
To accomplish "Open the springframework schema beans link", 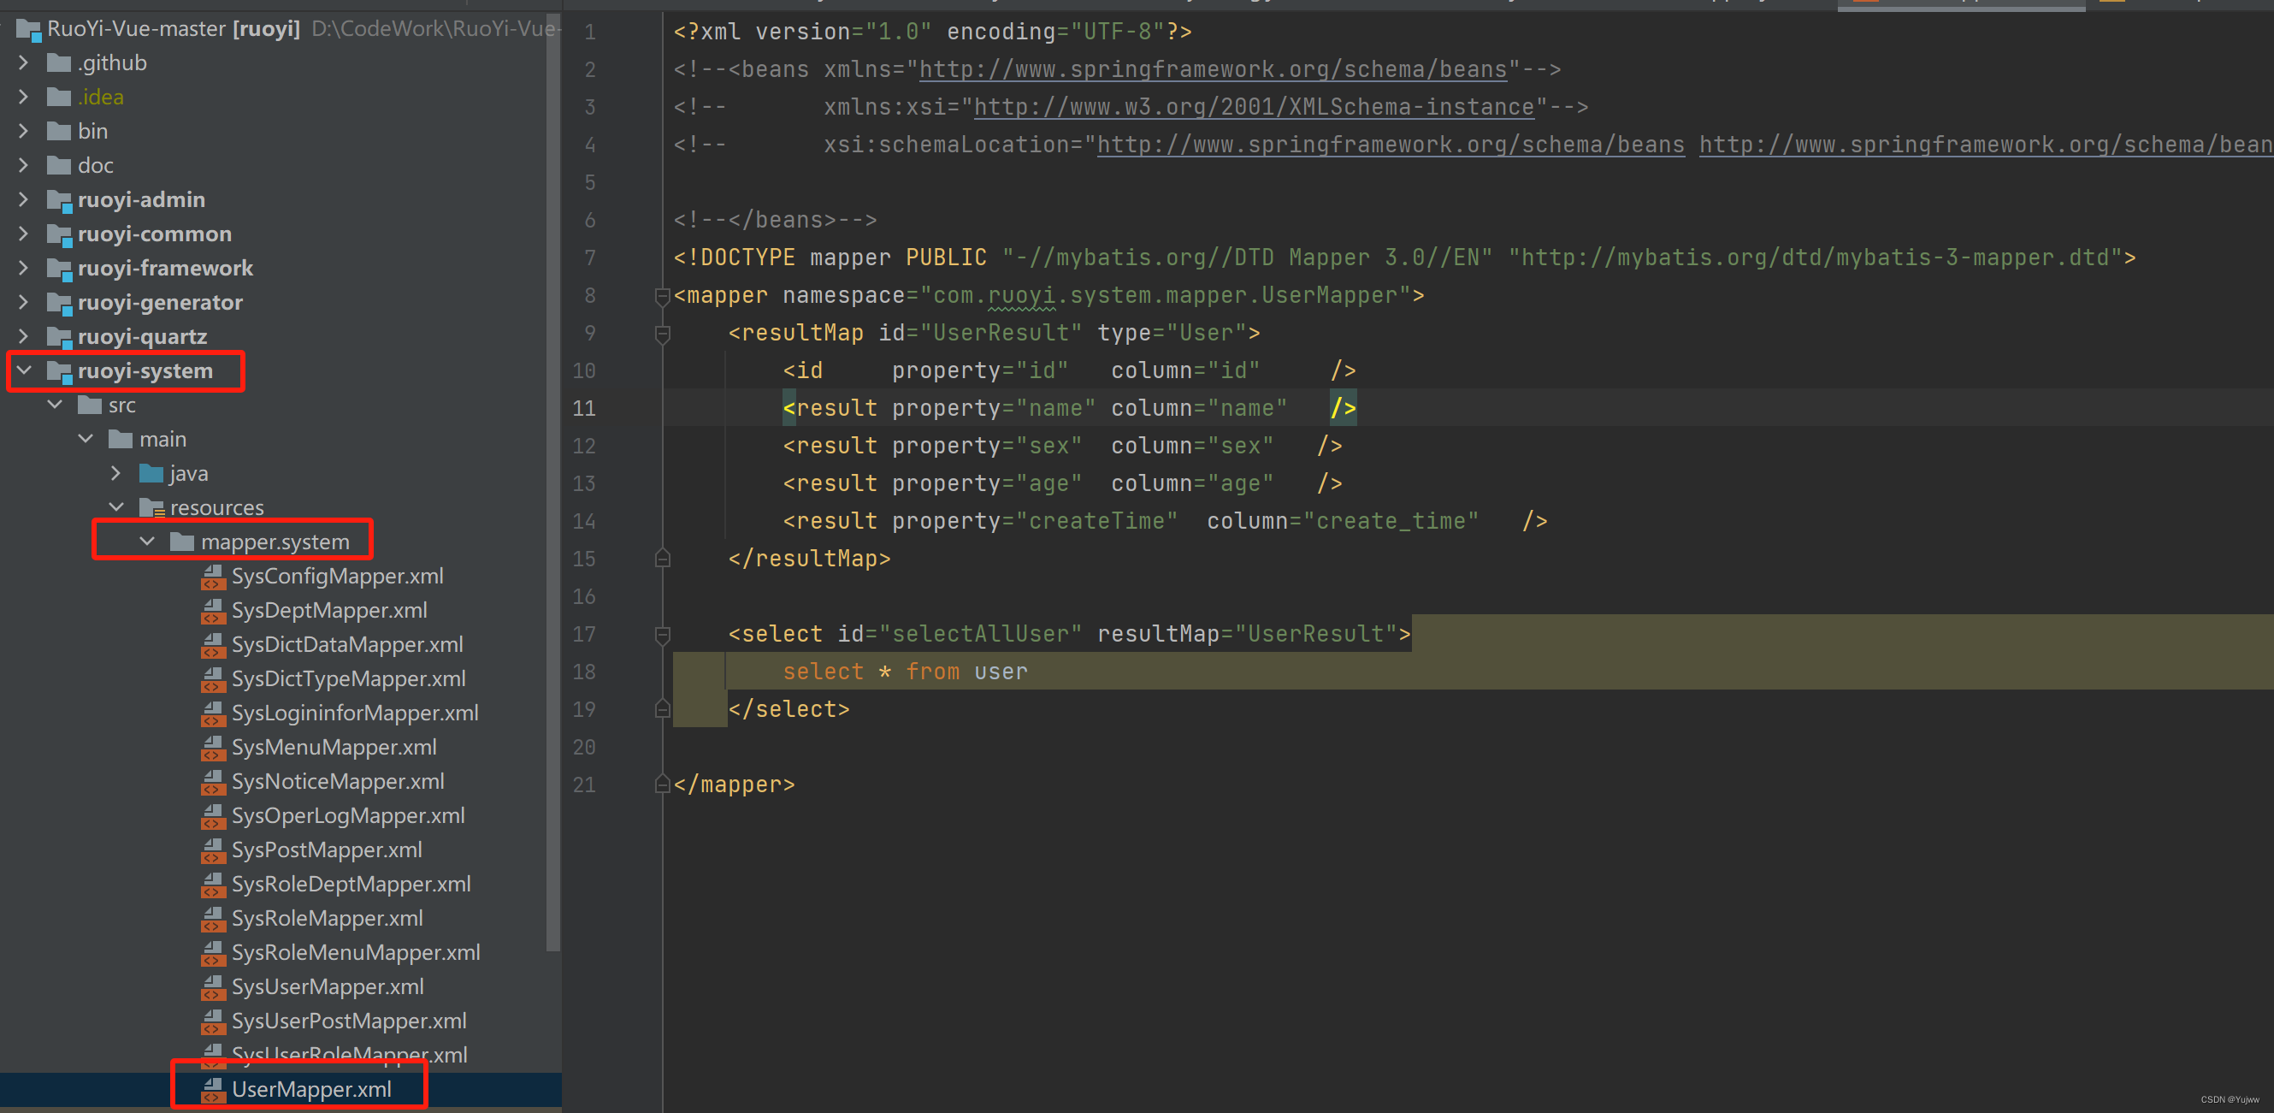I will (1212, 70).
